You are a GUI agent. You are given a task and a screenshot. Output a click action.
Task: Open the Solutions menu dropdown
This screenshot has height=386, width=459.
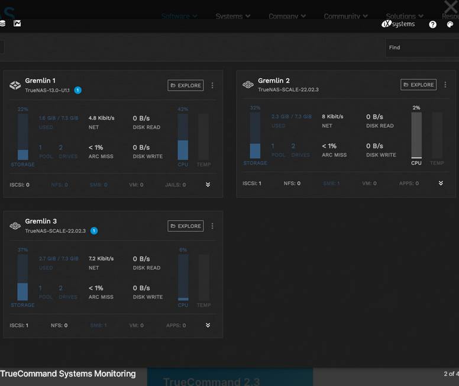(x=405, y=17)
